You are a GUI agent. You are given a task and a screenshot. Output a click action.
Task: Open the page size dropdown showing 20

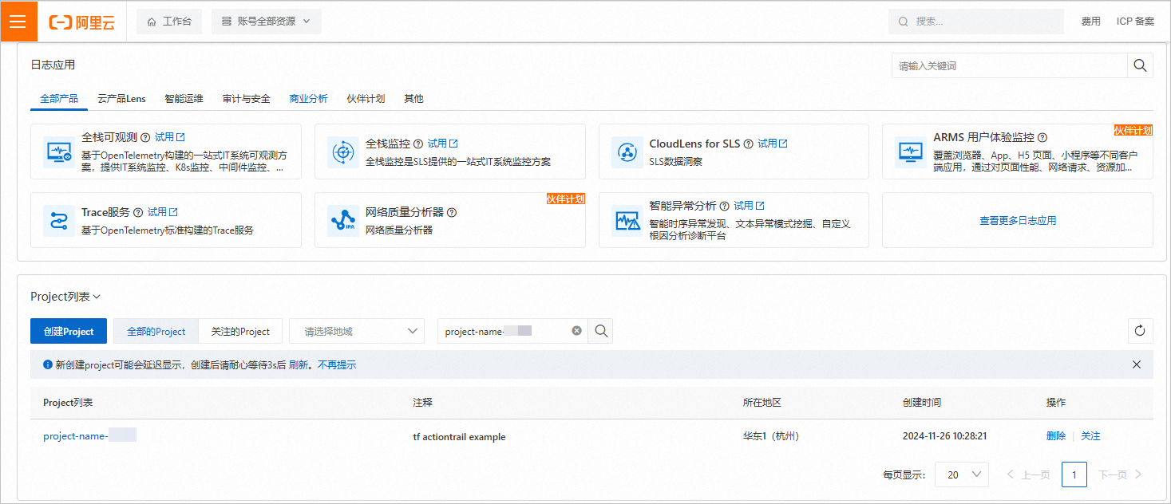pyautogui.click(x=961, y=474)
